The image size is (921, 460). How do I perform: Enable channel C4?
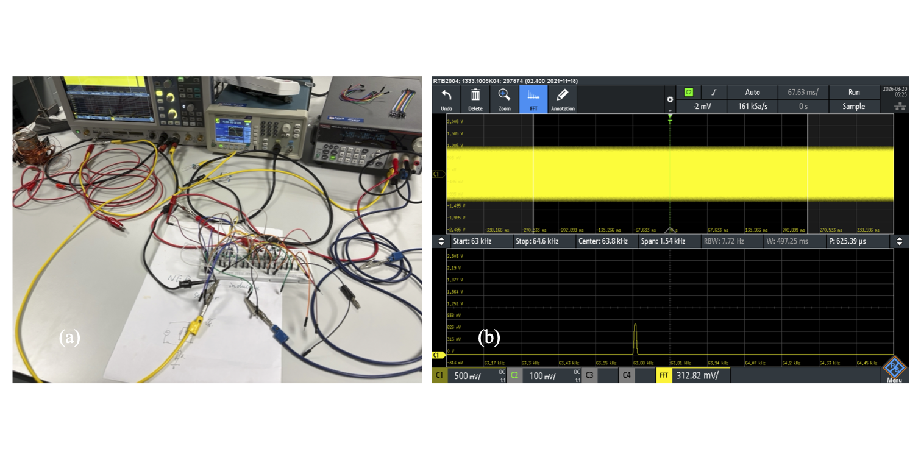coord(627,376)
